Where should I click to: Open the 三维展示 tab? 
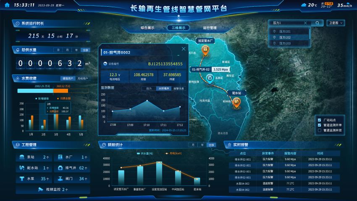[178, 28]
